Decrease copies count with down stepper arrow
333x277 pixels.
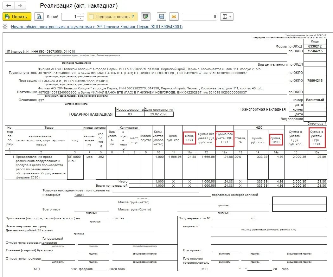click(x=80, y=18)
